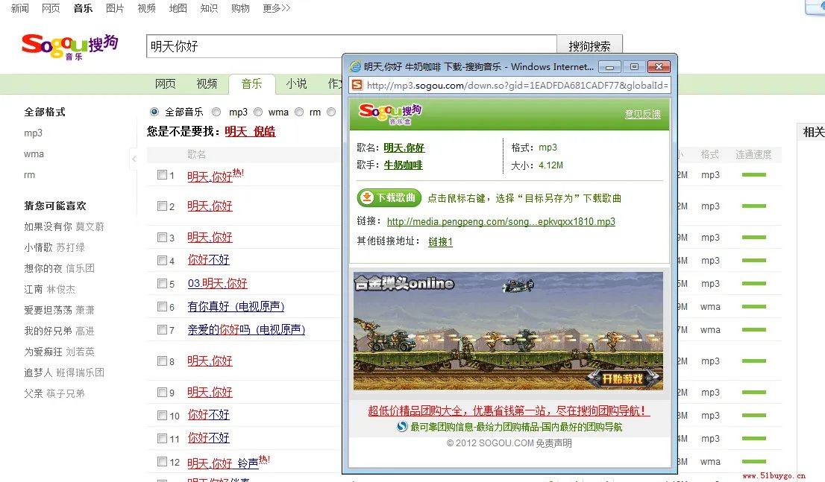825x482 pixels.
Task: Expand the 更多>> menu in top navigation
Action: pyautogui.click(x=276, y=8)
